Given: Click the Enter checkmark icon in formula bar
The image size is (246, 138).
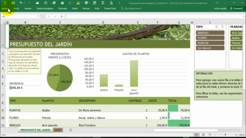Looking at the screenshot, I should coord(55,16).
